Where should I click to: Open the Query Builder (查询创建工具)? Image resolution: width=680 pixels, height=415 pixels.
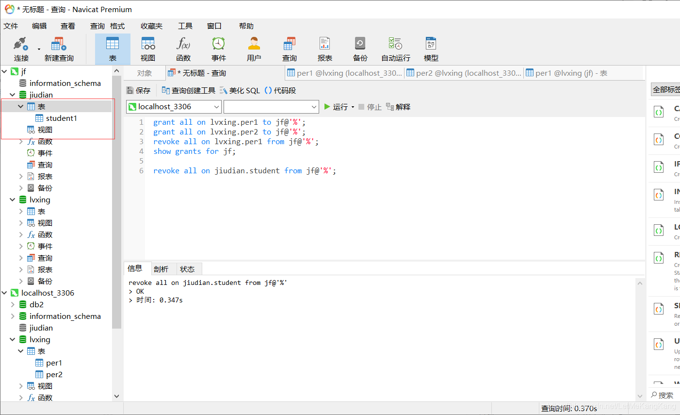[x=189, y=90]
